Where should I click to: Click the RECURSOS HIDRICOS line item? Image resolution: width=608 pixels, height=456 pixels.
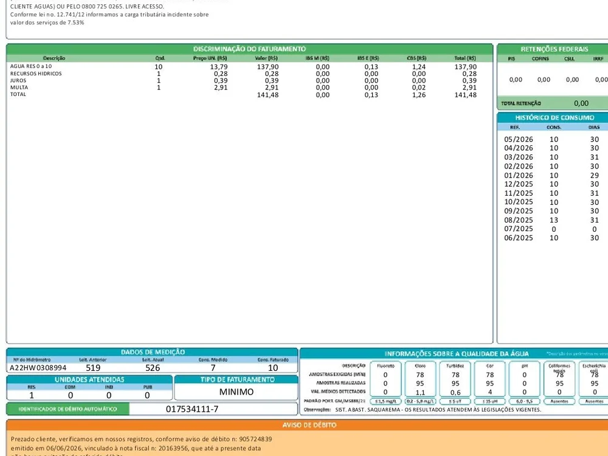[36, 74]
